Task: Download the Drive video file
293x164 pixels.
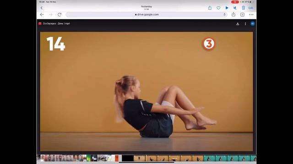Action: (238, 24)
